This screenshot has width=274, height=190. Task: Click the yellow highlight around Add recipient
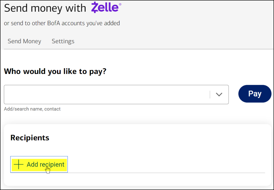[39, 165]
